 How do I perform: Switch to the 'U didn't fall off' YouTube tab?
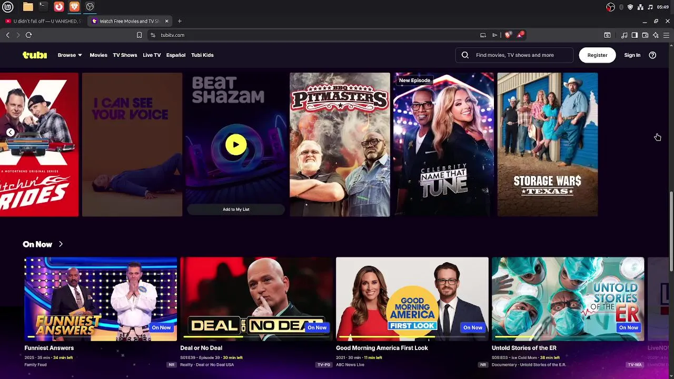(43, 21)
